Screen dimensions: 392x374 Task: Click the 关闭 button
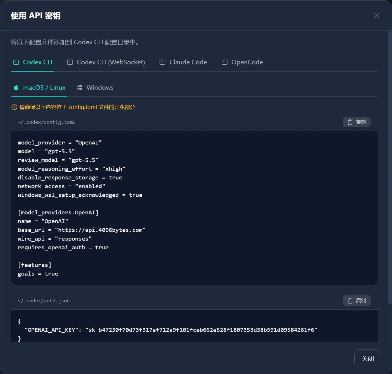(367, 358)
